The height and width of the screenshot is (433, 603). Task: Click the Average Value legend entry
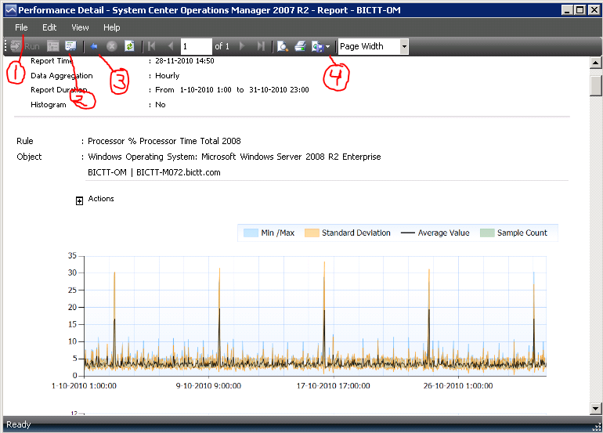[435, 233]
